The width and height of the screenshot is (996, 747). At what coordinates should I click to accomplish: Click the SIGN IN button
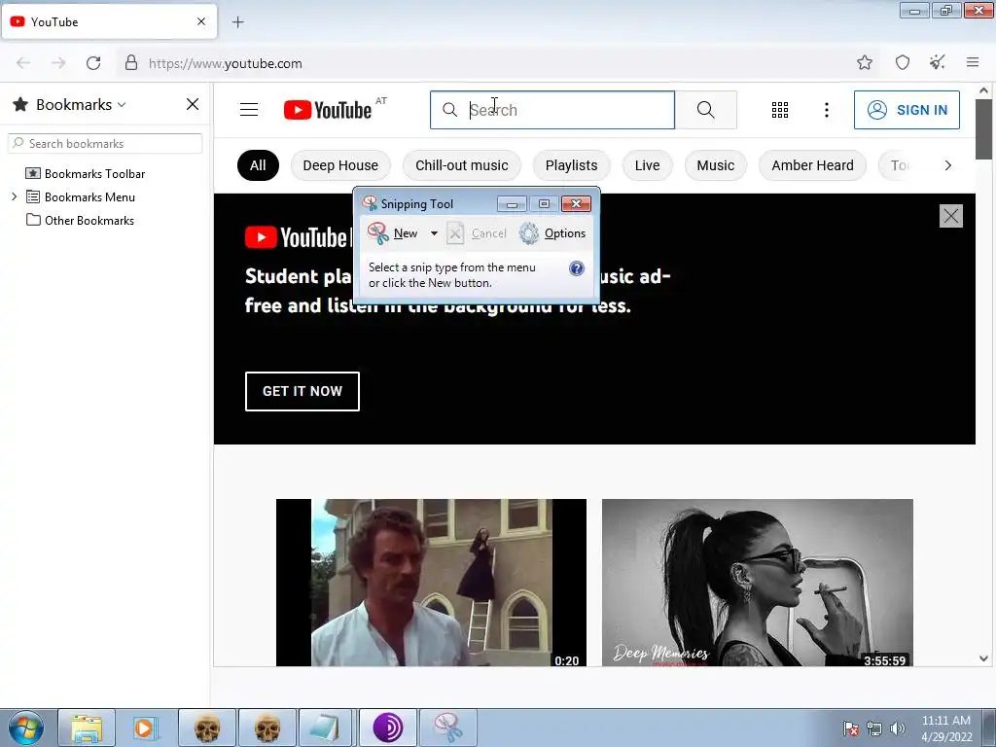pos(907,110)
